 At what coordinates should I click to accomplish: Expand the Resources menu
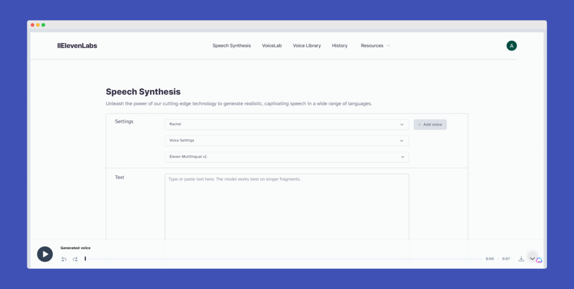pos(375,46)
